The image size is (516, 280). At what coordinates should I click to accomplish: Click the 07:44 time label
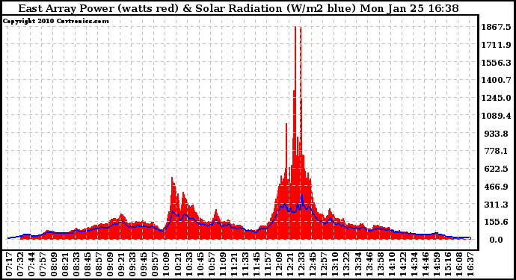tap(31, 264)
